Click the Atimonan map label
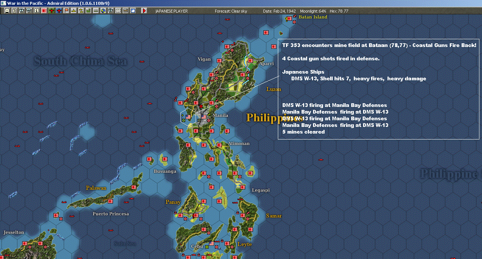 pos(239,144)
